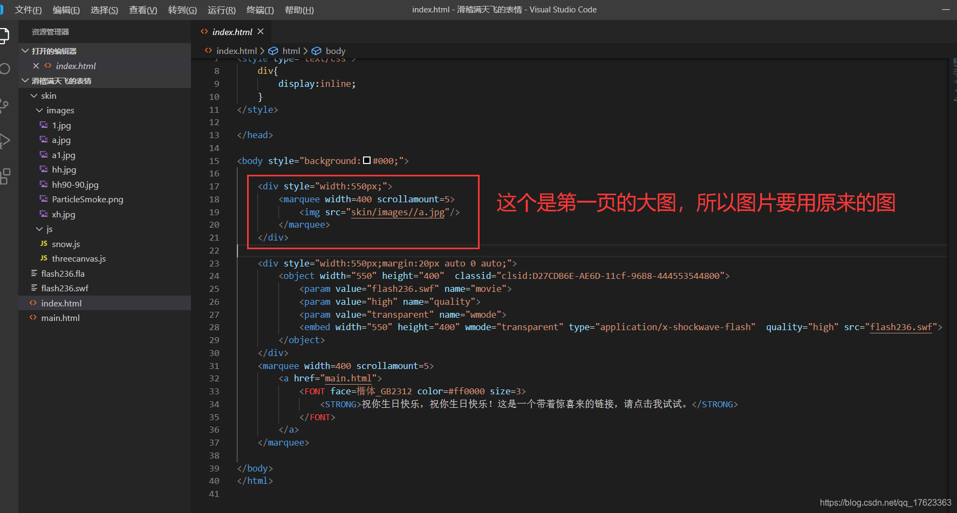
Task: Open flash236.fla in the explorer
Action: 105,273
